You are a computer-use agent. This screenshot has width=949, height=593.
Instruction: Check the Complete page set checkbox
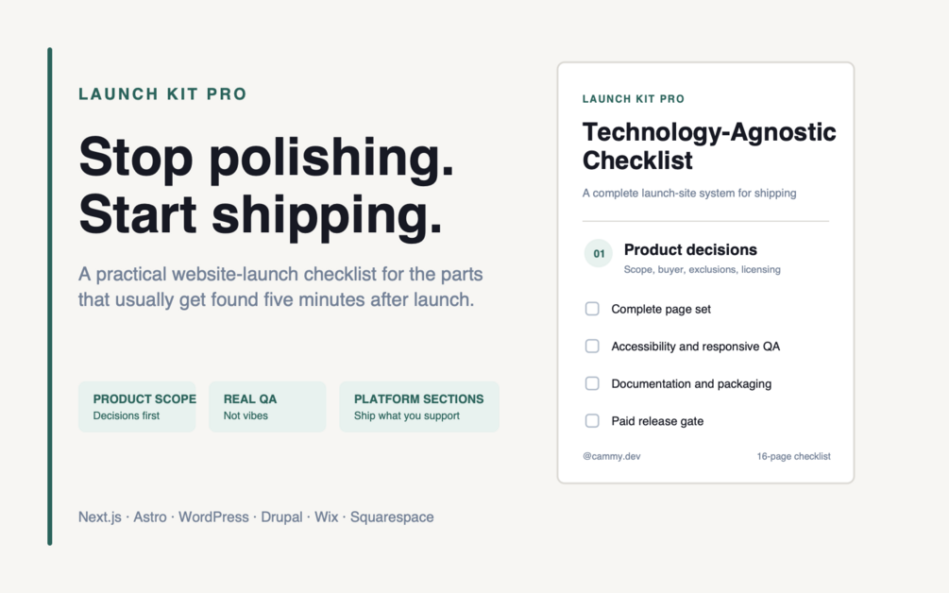click(592, 309)
